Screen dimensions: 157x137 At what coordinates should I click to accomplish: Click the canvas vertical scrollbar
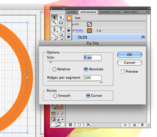(42, 73)
